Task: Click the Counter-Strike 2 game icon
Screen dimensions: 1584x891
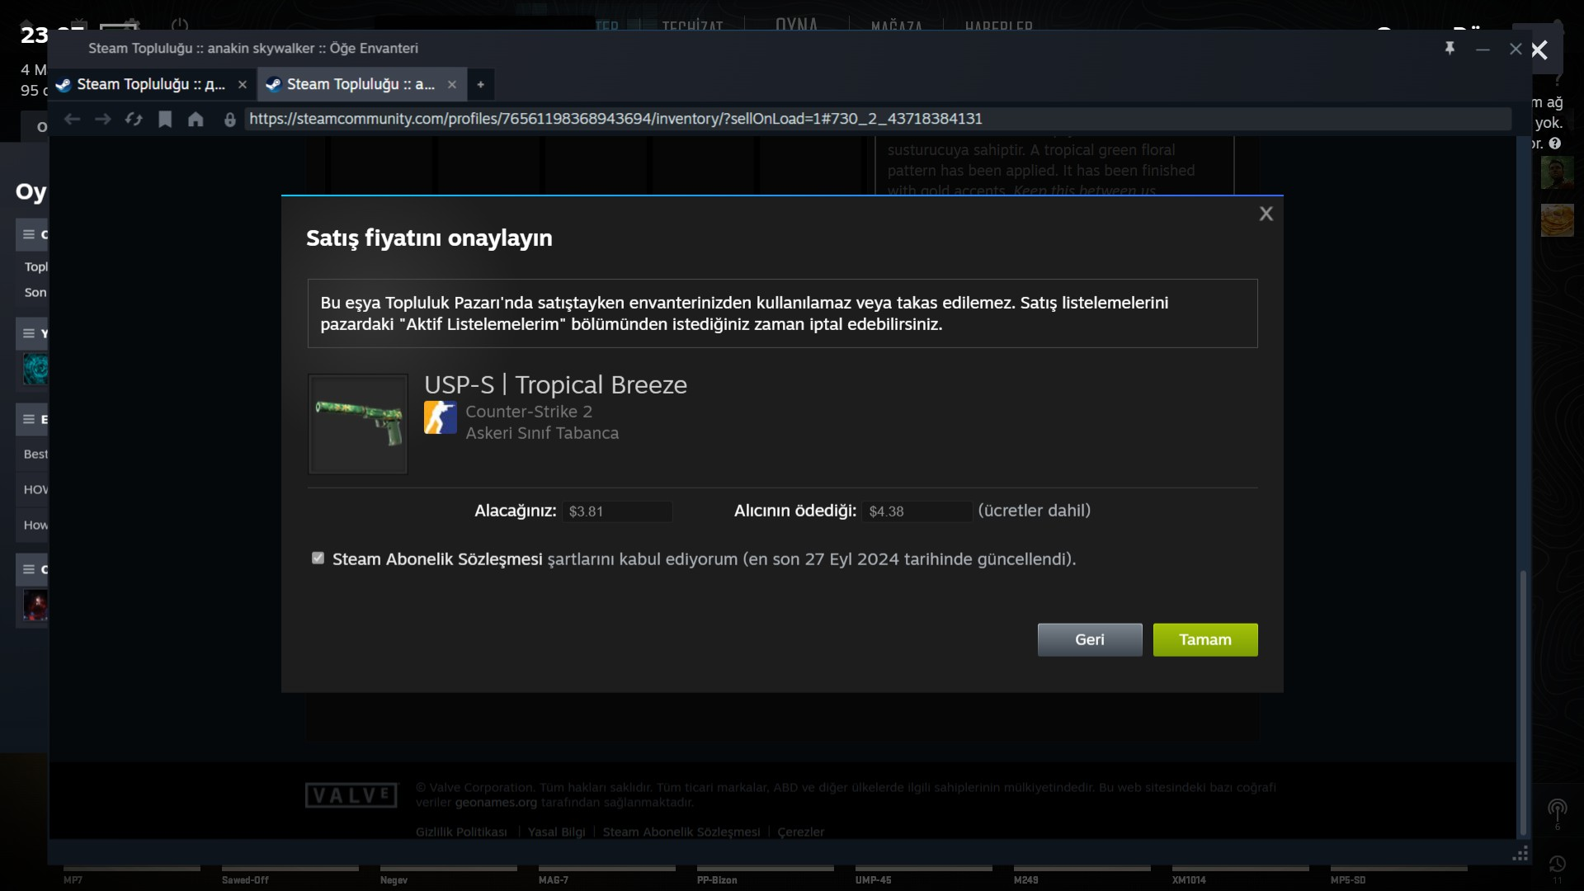Action: (440, 417)
